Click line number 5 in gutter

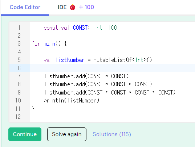tap(19, 60)
